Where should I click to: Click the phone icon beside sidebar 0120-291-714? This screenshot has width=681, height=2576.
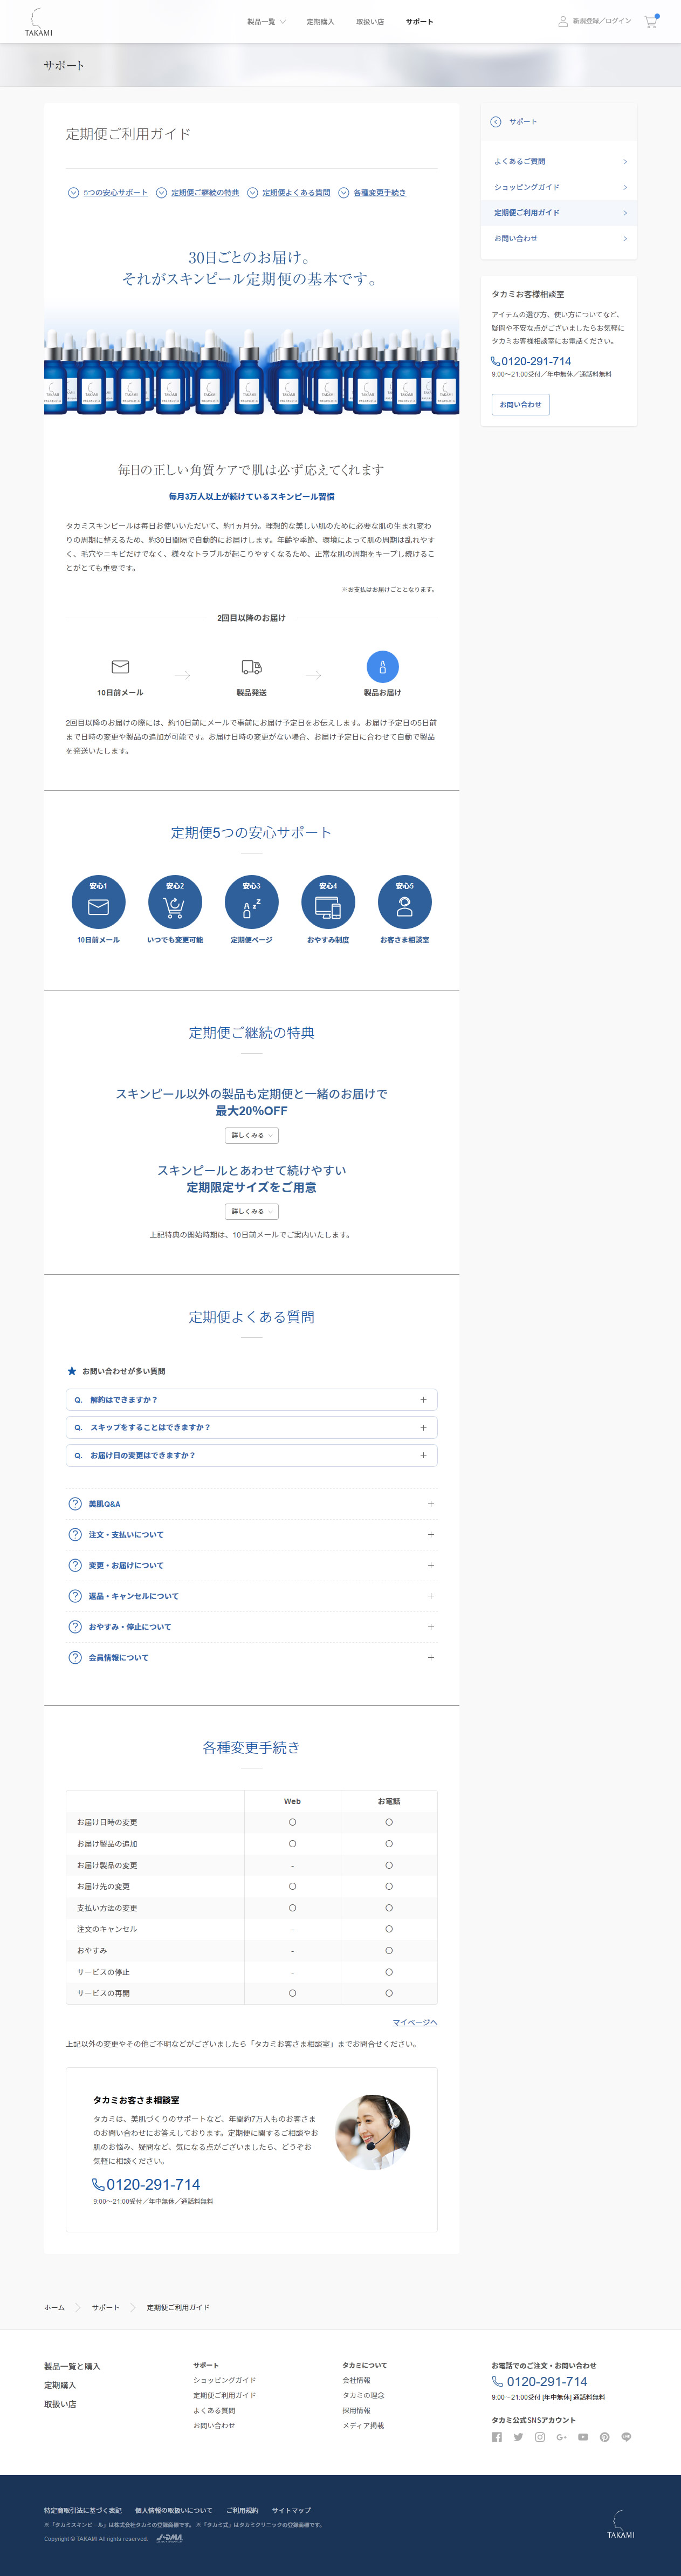(x=495, y=361)
